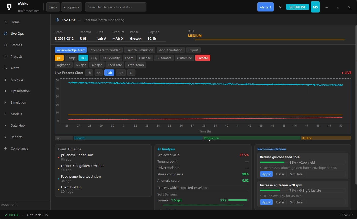
Task: Click the Add Annotation button
Action: point(171,50)
